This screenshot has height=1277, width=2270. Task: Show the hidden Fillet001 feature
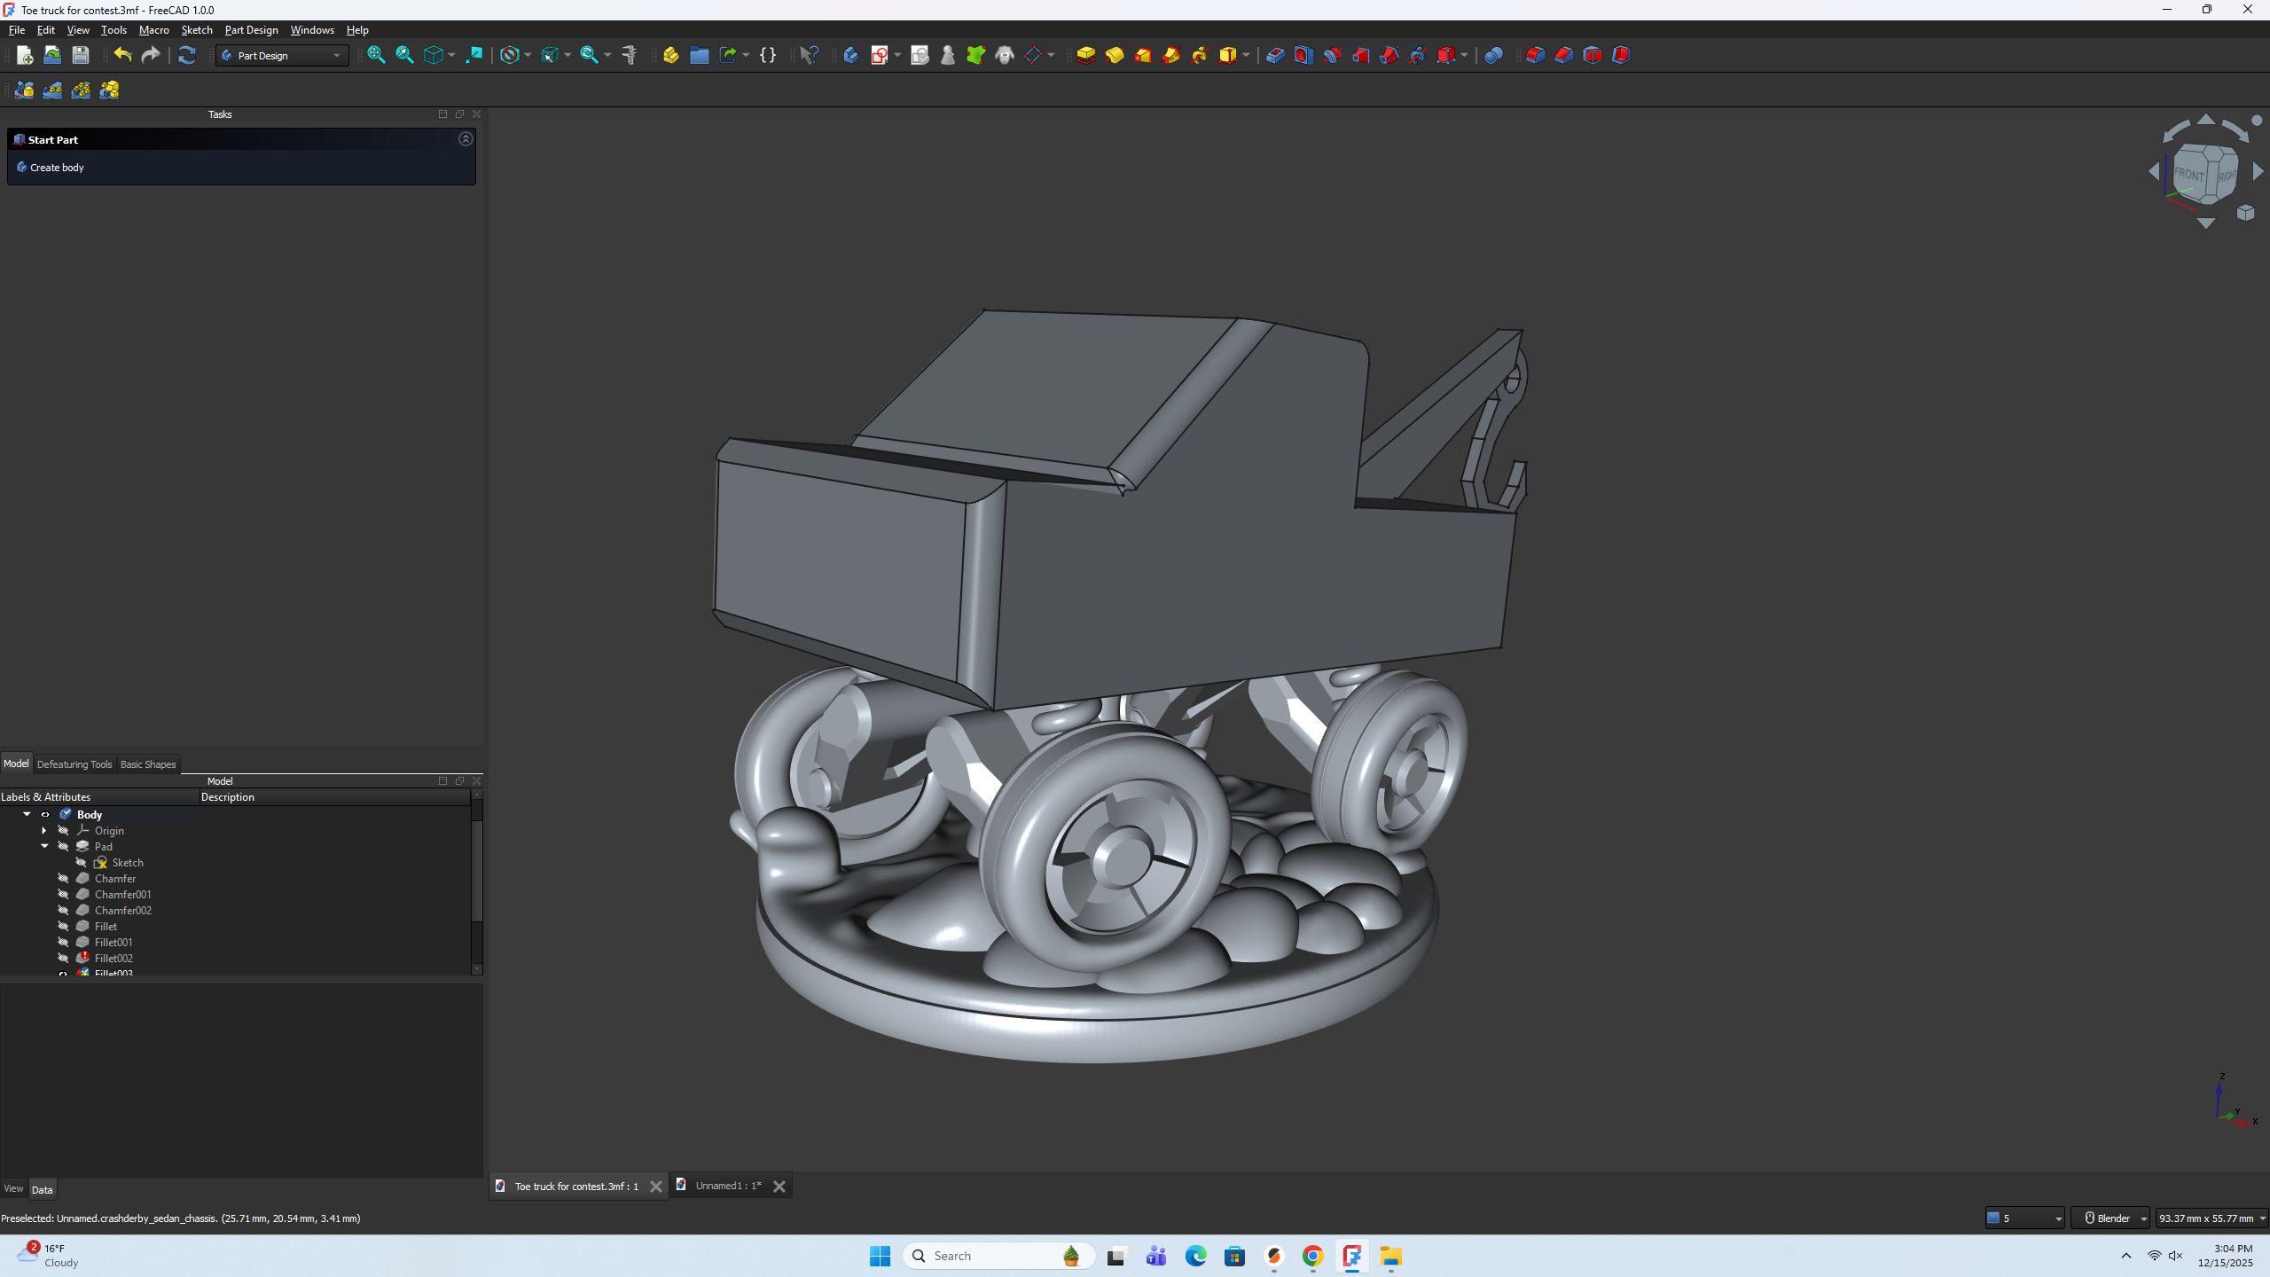(x=63, y=942)
